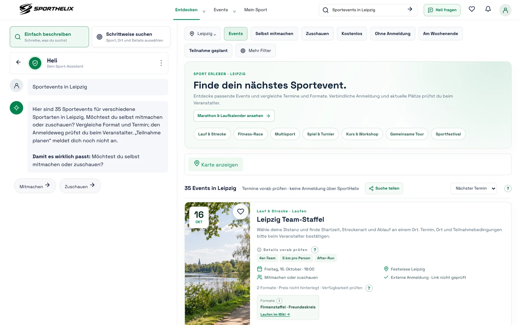Open info icon beside Formate

[x=279, y=301]
